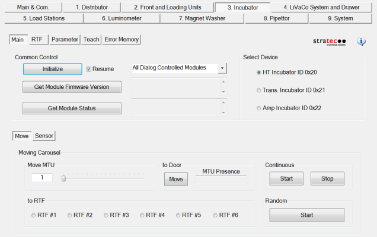Open All Dialog Controlled Modules dropdown

(x=222, y=68)
